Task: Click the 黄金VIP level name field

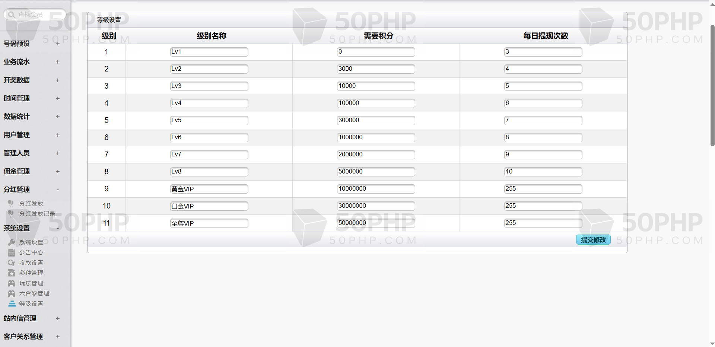Action: (209, 189)
